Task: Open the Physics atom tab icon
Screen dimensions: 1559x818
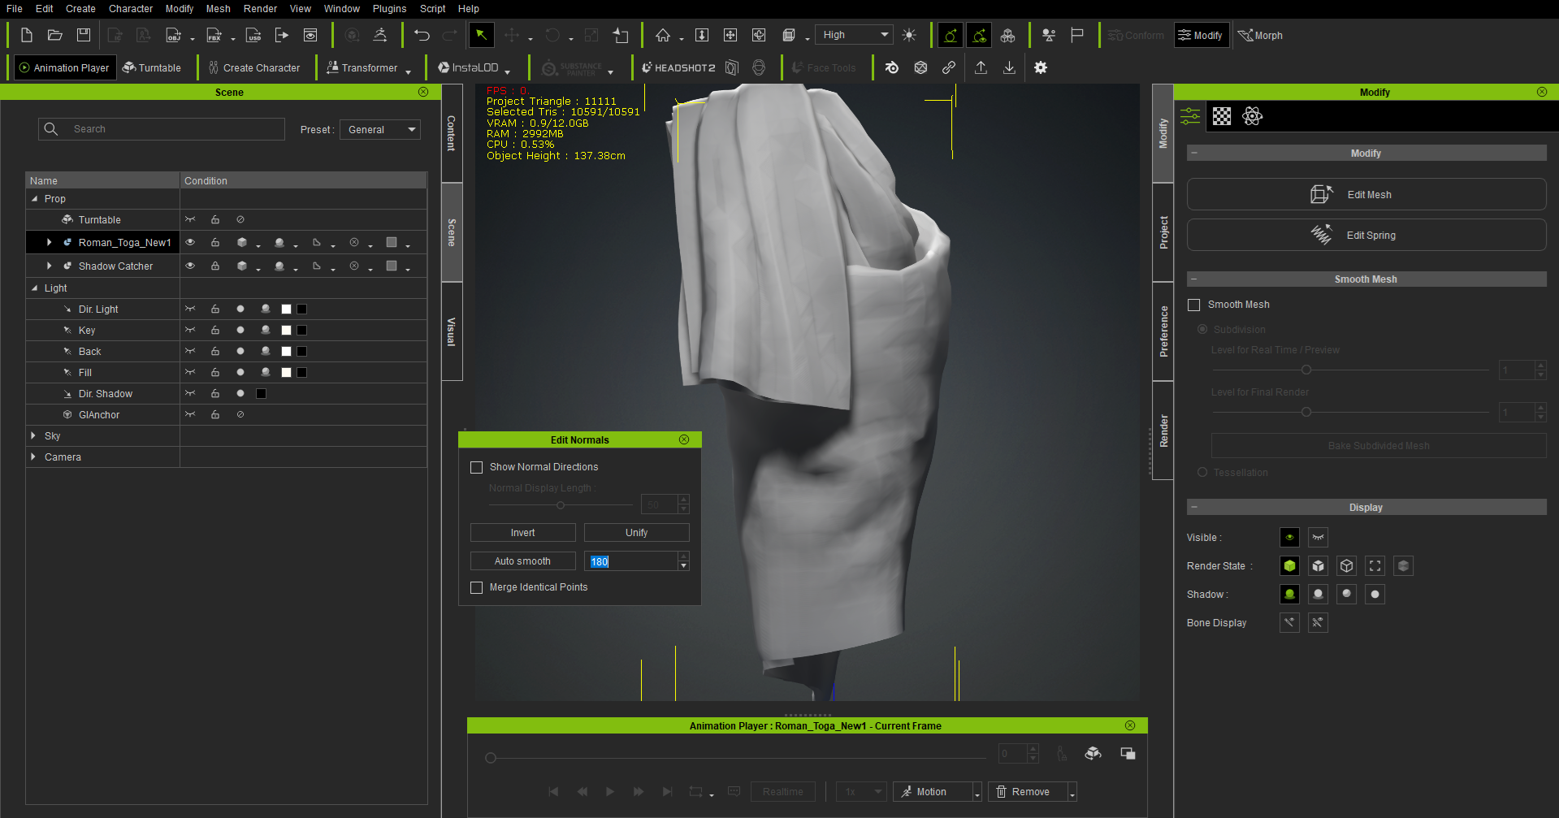Action: [x=1253, y=116]
